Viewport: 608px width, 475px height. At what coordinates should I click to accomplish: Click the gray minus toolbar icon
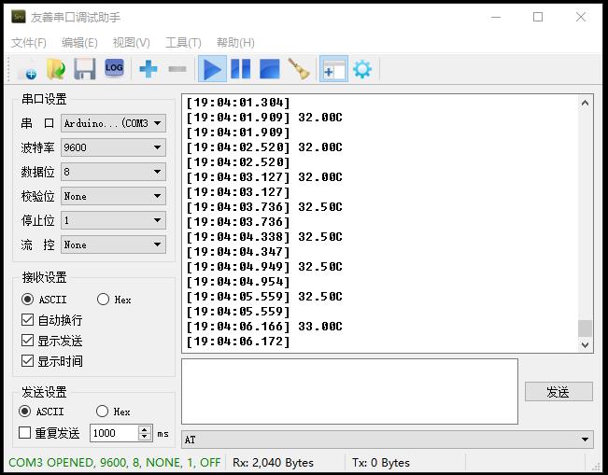coord(177,69)
